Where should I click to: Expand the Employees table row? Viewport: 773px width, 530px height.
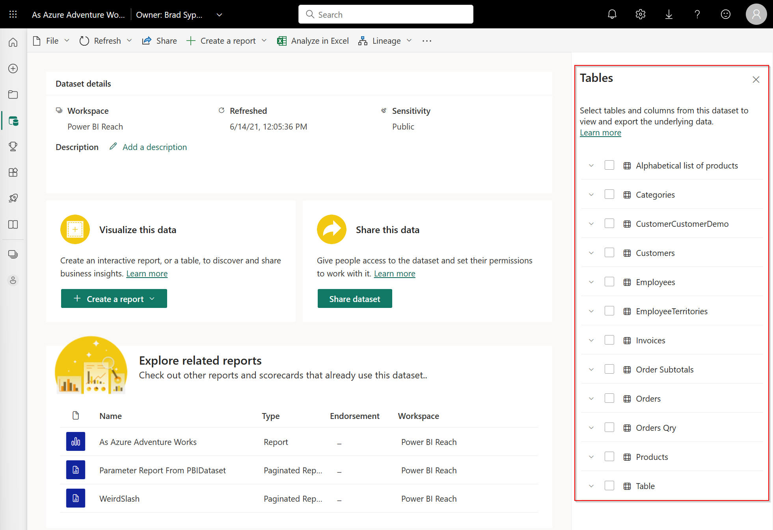591,282
